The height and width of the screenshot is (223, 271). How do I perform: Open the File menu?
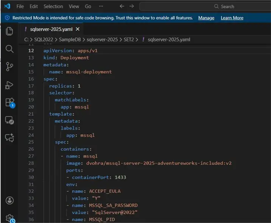pyautogui.click(x=20, y=6)
